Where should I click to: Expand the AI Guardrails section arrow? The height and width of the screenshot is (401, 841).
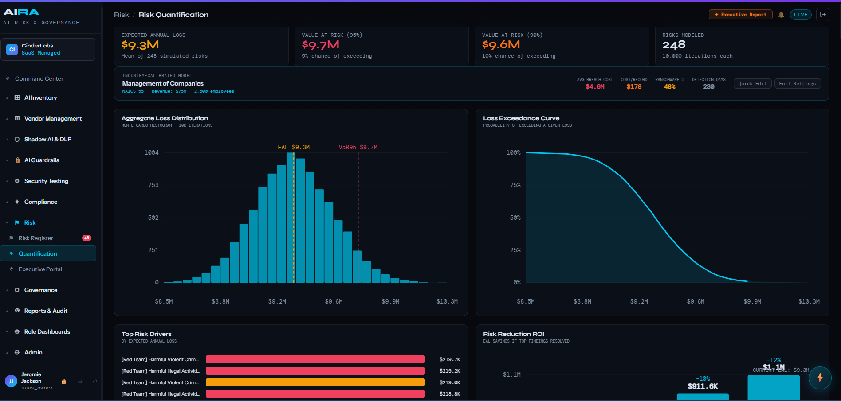click(x=7, y=160)
